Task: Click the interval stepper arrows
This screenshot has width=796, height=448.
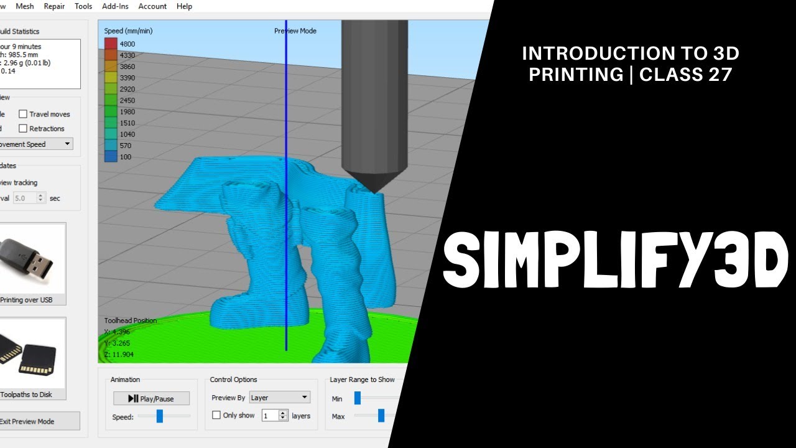Action: (x=41, y=198)
